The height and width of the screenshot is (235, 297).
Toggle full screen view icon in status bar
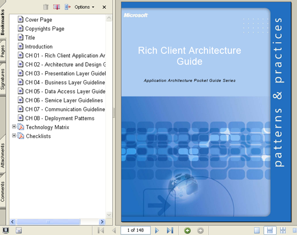[x=5, y=230]
